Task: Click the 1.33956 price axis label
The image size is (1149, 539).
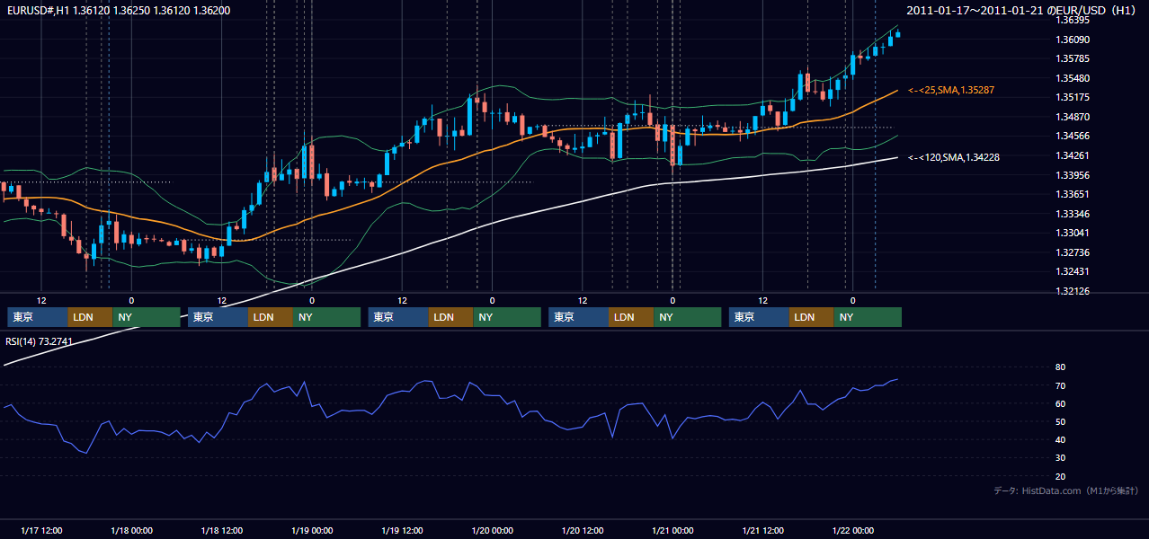Action: coord(1072,175)
